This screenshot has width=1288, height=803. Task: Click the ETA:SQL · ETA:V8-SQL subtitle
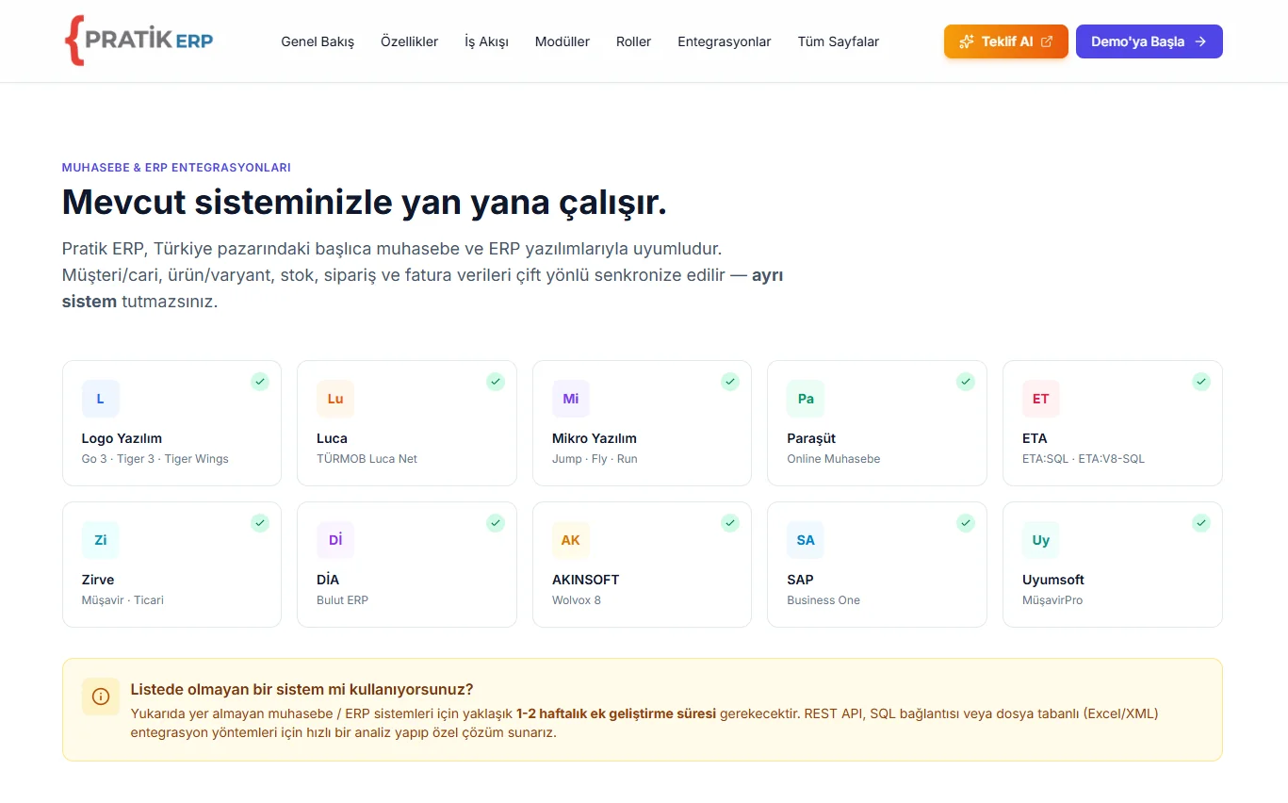(x=1084, y=459)
